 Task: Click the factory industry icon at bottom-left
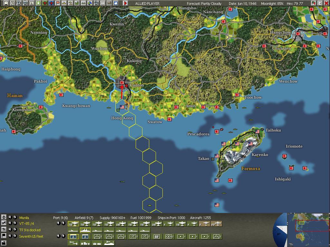4,243
